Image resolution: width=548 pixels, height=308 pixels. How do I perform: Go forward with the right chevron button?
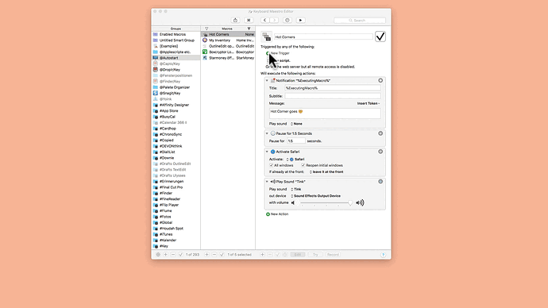coord(274,21)
